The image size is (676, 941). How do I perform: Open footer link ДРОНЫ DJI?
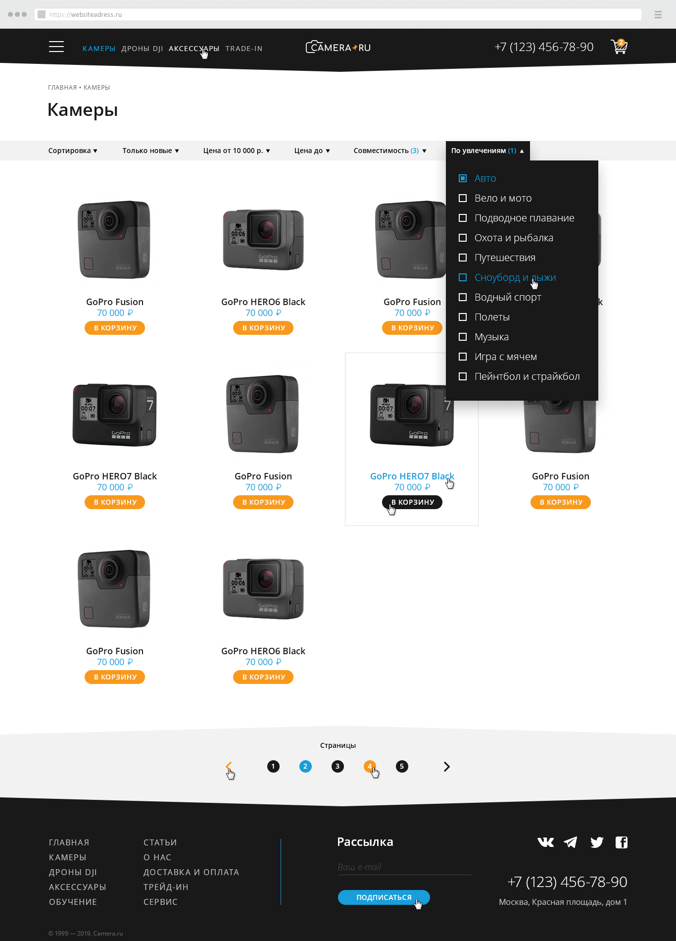73,872
